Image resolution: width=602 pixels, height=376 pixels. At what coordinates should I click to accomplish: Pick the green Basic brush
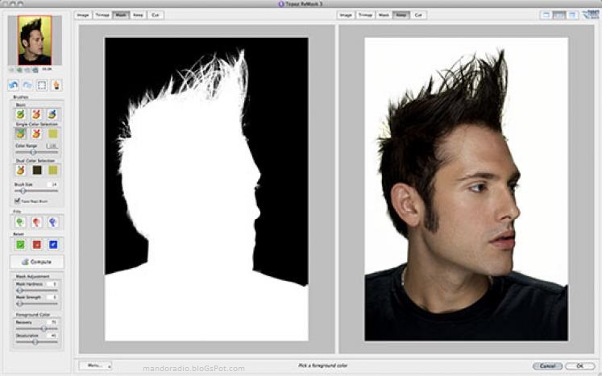20,114
